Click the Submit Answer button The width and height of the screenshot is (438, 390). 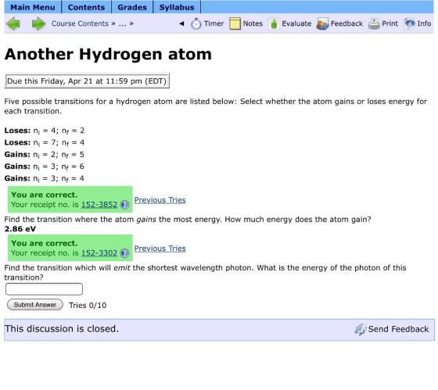(35, 305)
